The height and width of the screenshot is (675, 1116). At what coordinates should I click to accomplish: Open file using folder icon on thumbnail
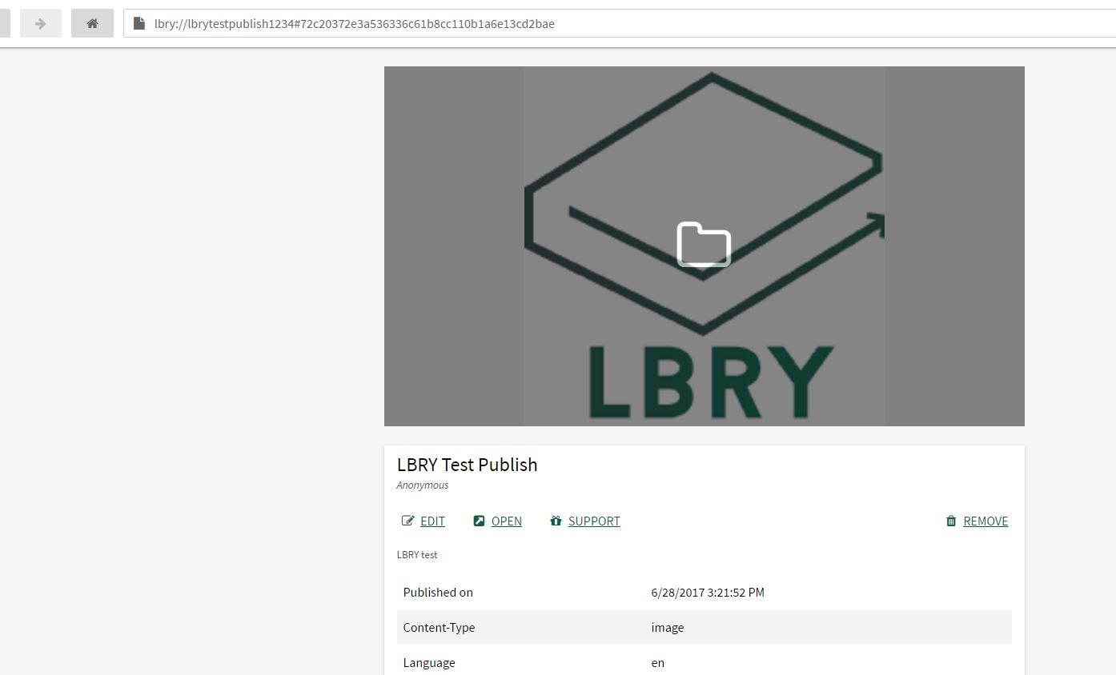(704, 244)
